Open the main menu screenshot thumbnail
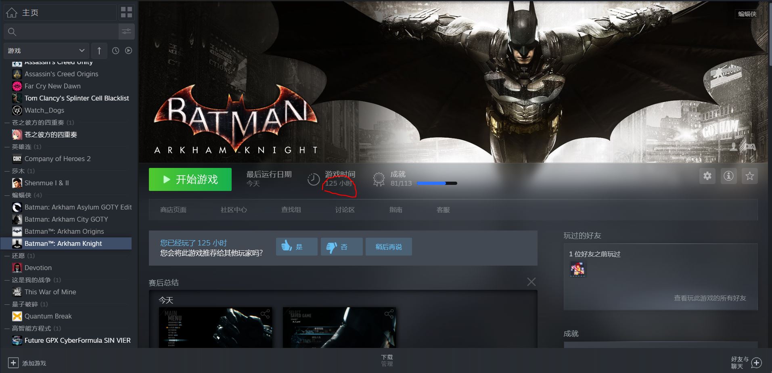Viewport: 772px width, 373px height. coord(215,327)
